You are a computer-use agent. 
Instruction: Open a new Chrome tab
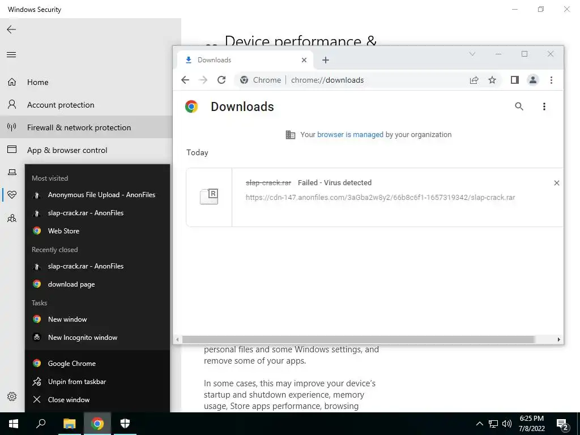tap(326, 60)
